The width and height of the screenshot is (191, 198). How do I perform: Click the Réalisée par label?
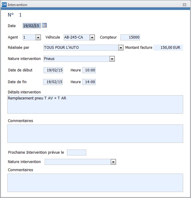pos(19,48)
